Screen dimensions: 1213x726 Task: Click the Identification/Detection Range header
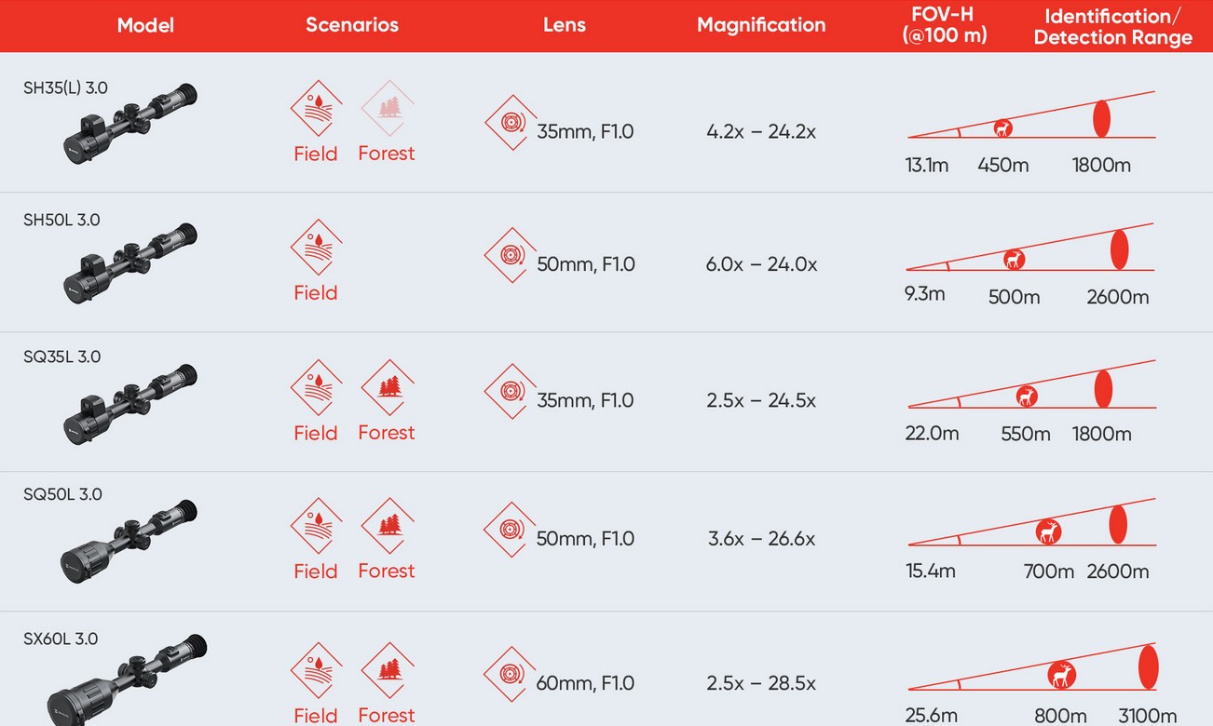click(1112, 27)
